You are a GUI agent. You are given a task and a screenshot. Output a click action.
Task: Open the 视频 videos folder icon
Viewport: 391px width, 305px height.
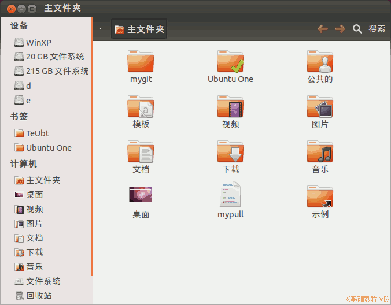(x=230, y=106)
